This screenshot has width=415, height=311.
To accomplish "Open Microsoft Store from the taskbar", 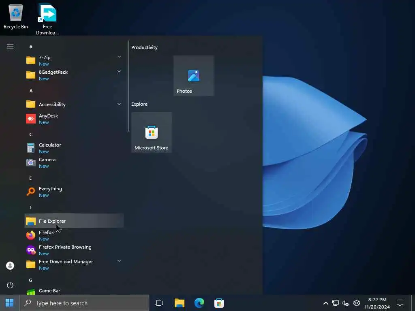I will (x=219, y=303).
